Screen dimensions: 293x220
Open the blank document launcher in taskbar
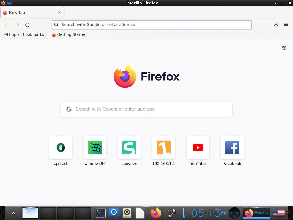[140, 213]
